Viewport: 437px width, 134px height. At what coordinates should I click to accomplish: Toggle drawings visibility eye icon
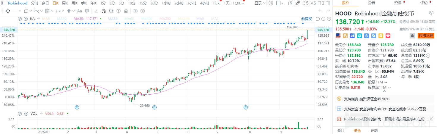119,11
